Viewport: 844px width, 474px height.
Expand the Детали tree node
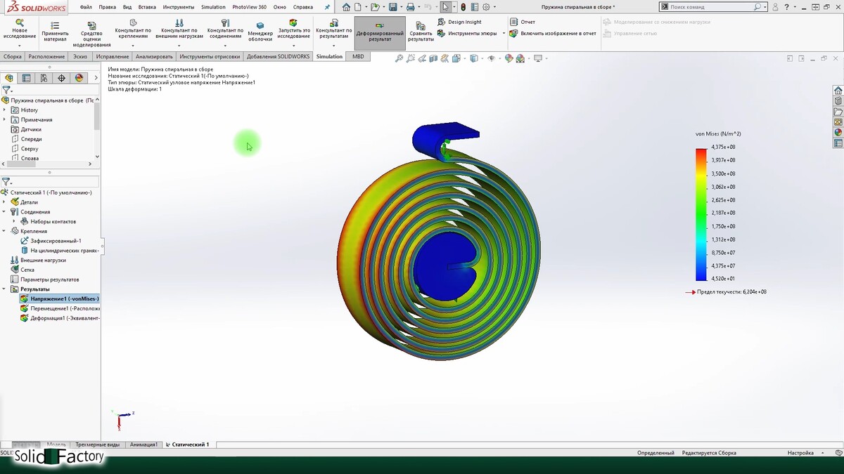pos(5,202)
